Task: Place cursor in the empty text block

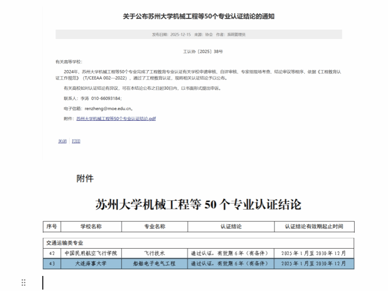Action: point(188,283)
